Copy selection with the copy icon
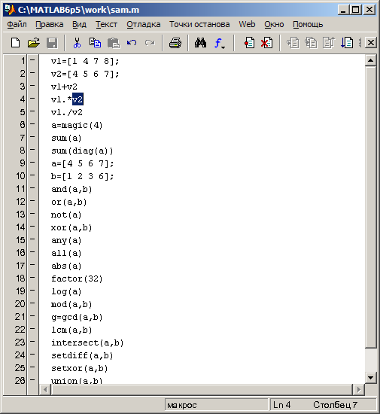The width and height of the screenshot is (380, 414). 95,43
